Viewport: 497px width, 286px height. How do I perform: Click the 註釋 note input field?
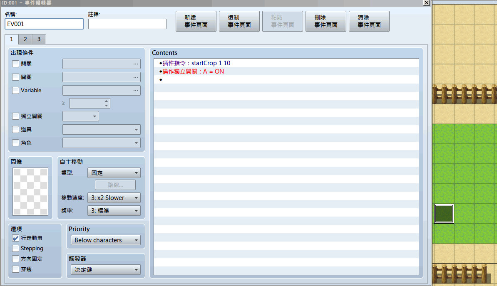pyautogui.click(x=127, y=24)
